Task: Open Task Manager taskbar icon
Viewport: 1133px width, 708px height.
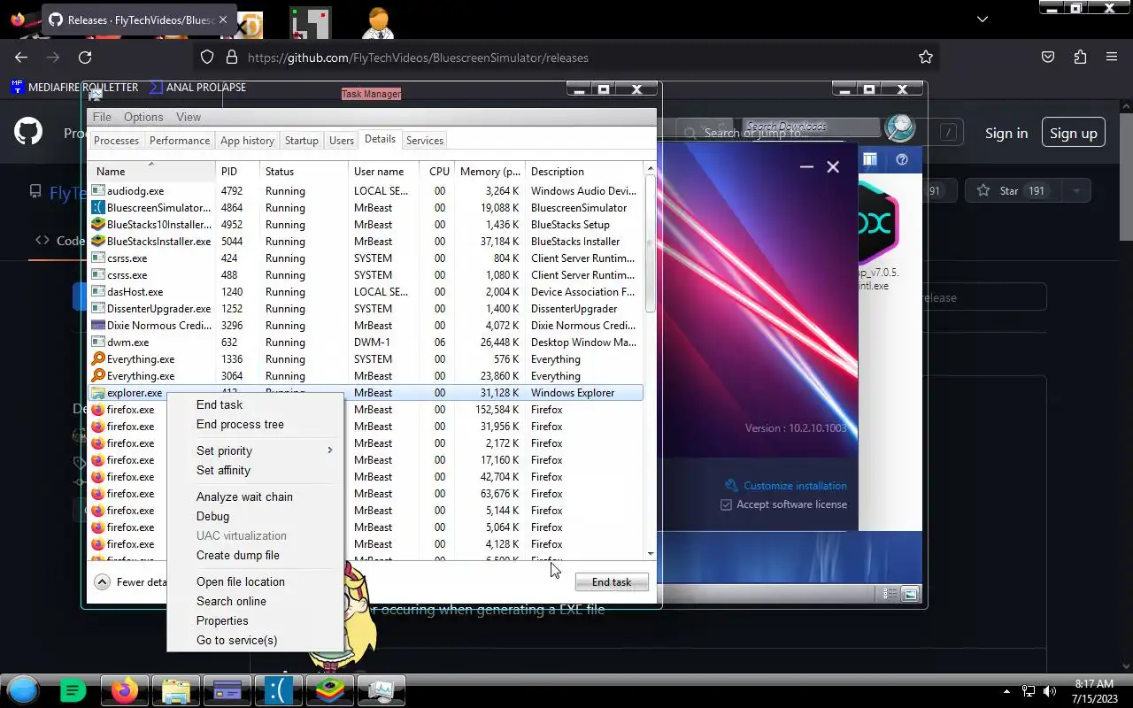Action: (382, 690)
